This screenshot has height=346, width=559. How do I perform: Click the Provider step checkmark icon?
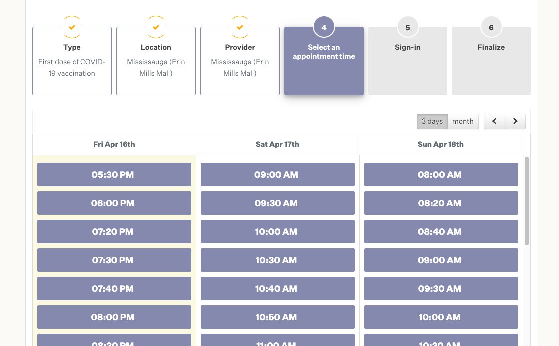point(240,27)
